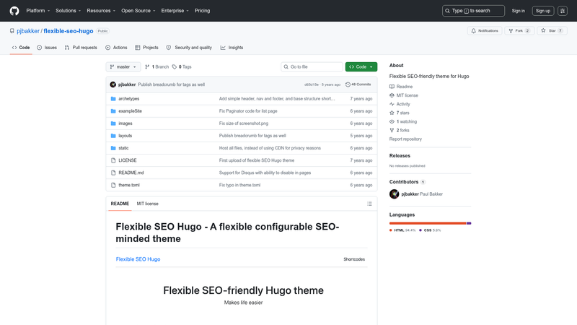Open the pjbakker owner profile link
The height and width of the screenshot is (325, 577).
pyautogui.click(x=28, y=31)
